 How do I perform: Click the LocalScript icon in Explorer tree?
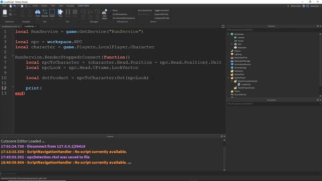239,84
